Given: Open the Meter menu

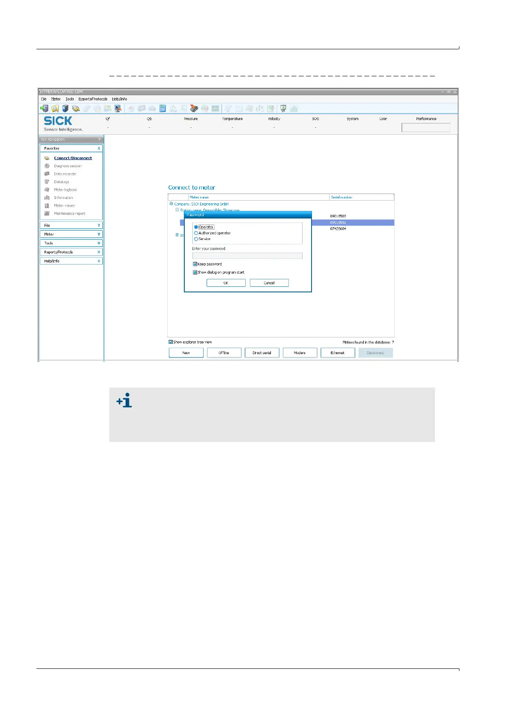Looking at the screenshot, I should 56,99.
